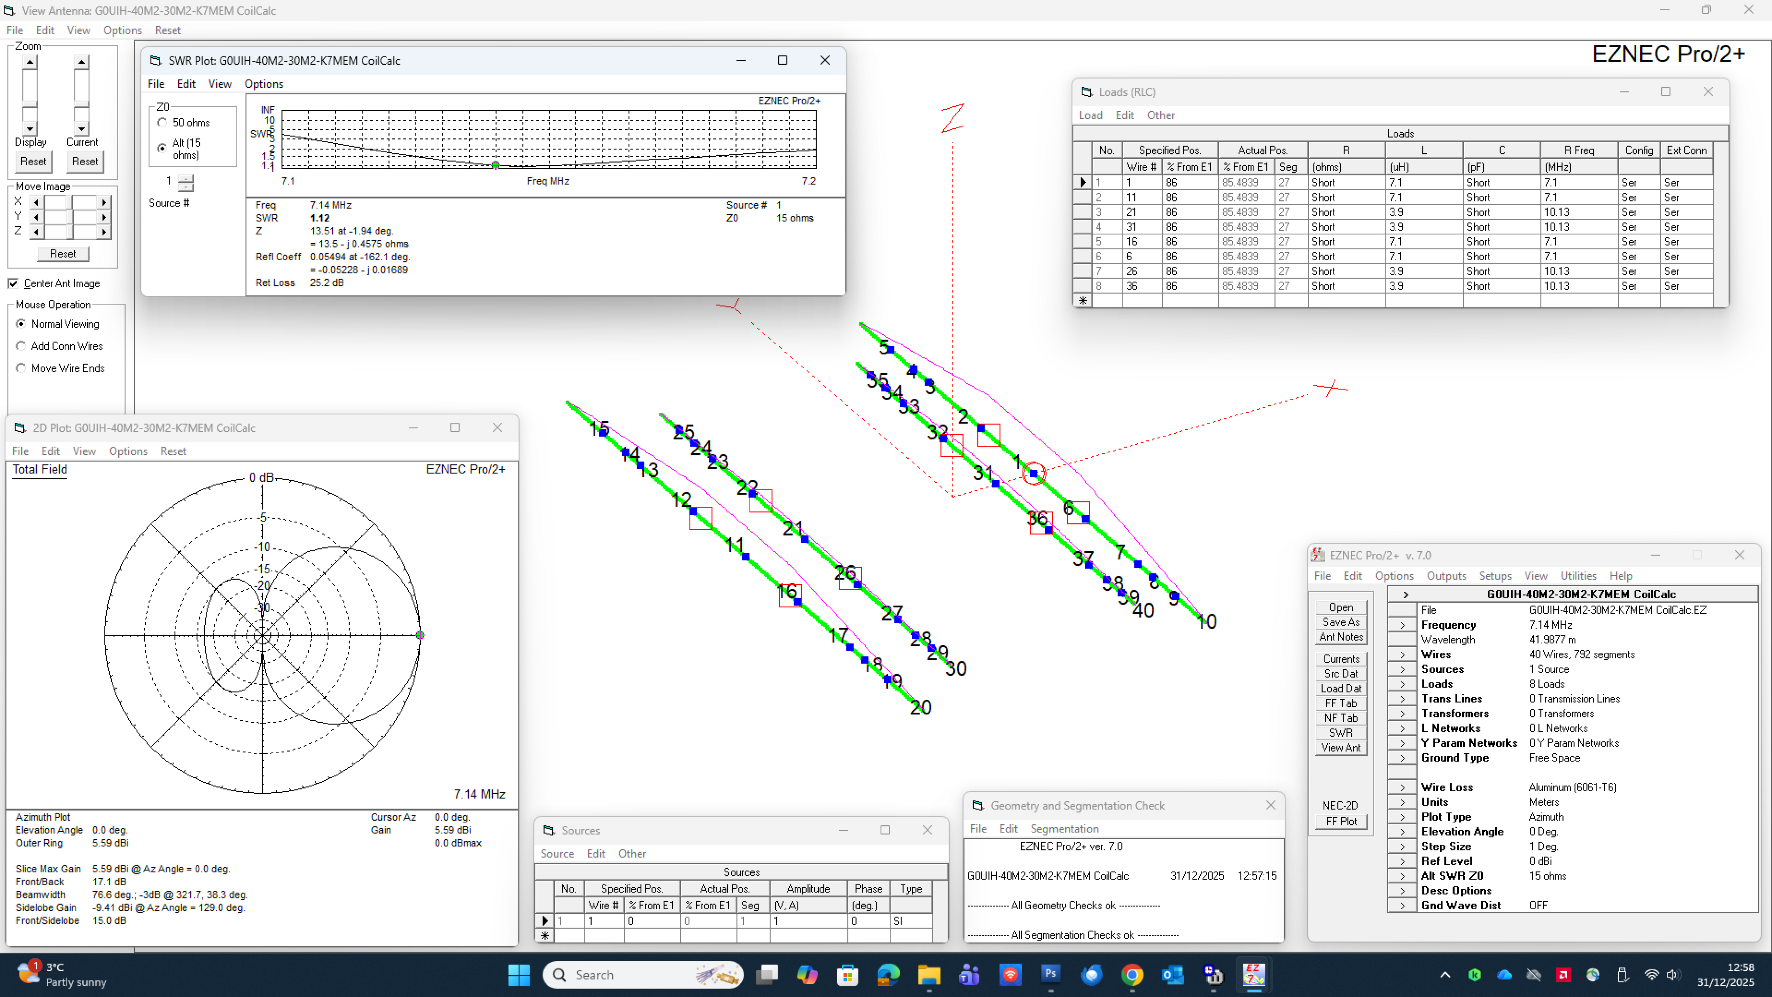Open Photoshop from the taskbar
This screenshot has height=997, width=1772.
coord(1050,974)
